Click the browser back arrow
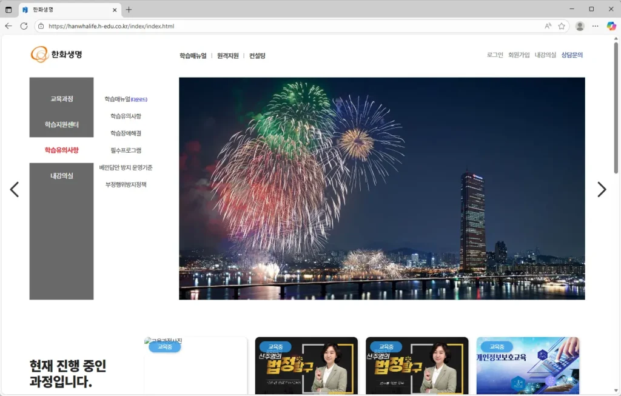Image resolution: width=621 pixels, height=396 pixels. tap(8, 26)
